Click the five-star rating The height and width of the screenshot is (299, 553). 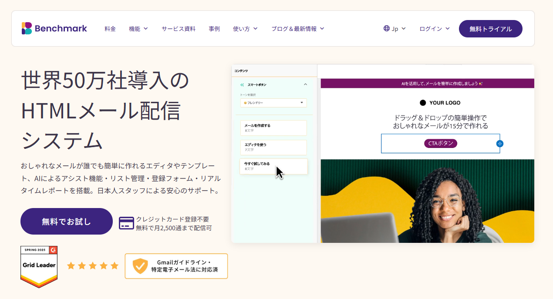(93, 265)
